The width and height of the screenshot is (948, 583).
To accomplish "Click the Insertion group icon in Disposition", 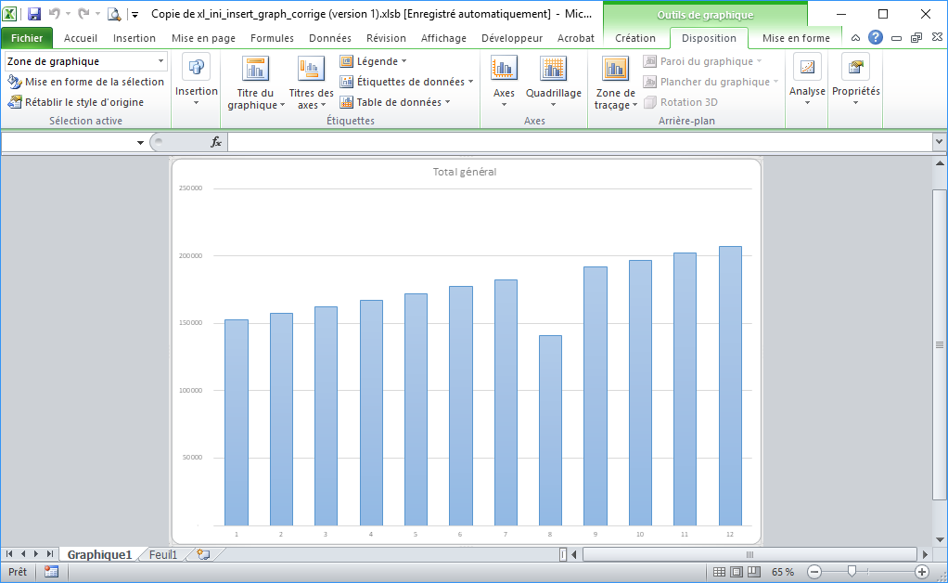I will (197, 69).
